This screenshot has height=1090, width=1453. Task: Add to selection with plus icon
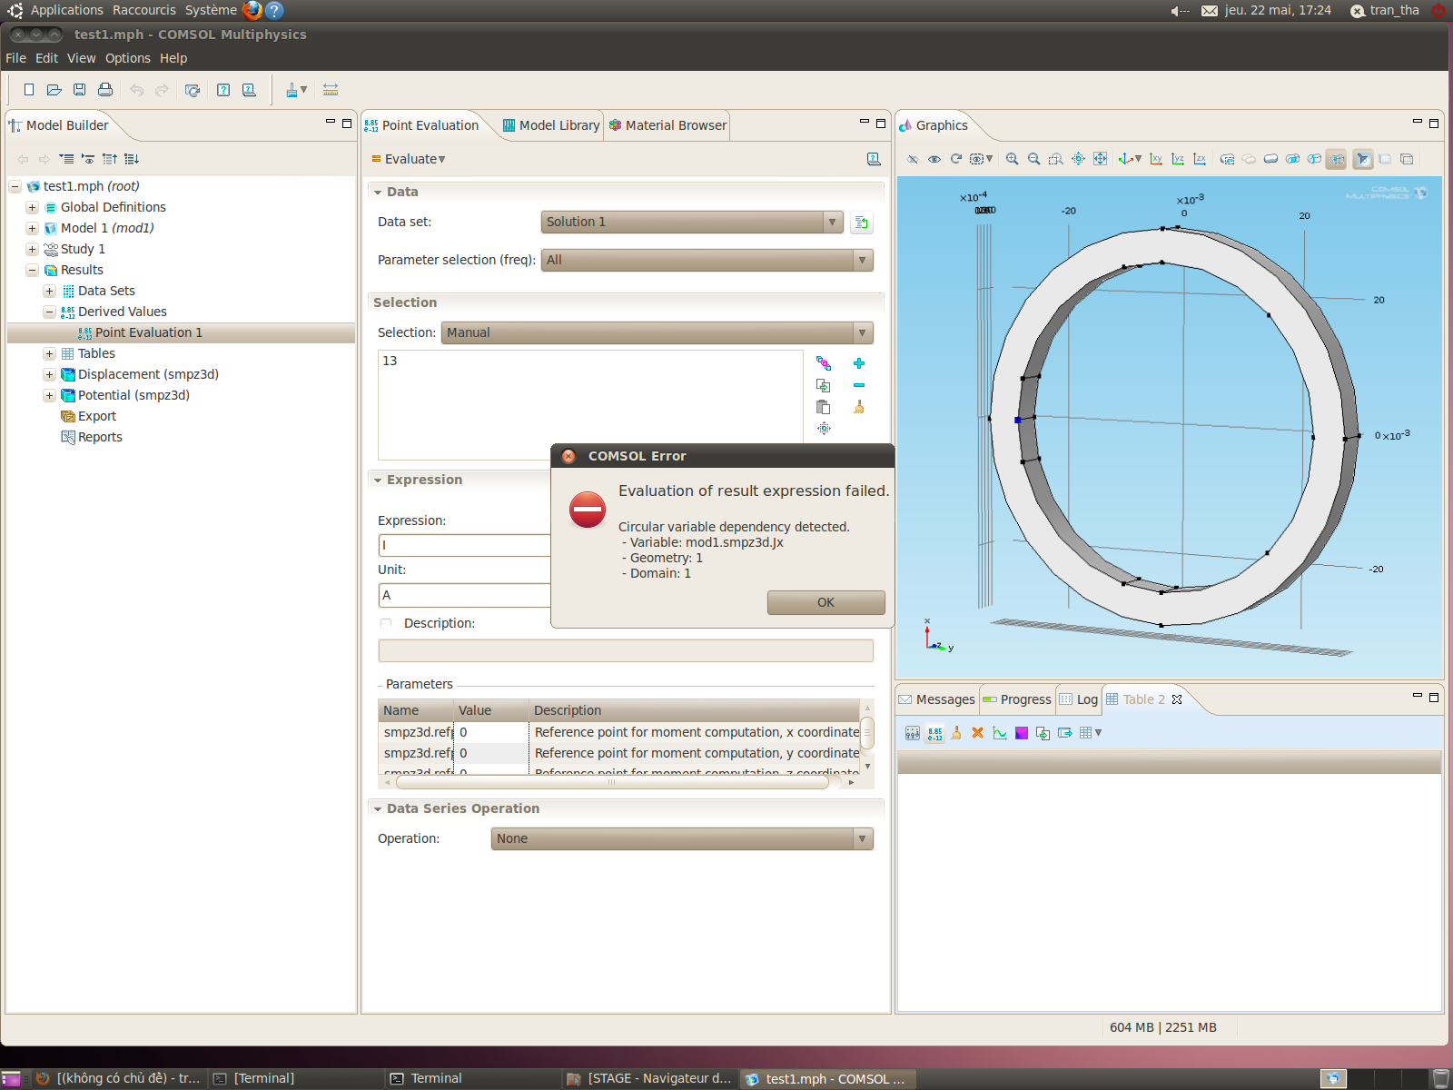(x=859, y=363)
